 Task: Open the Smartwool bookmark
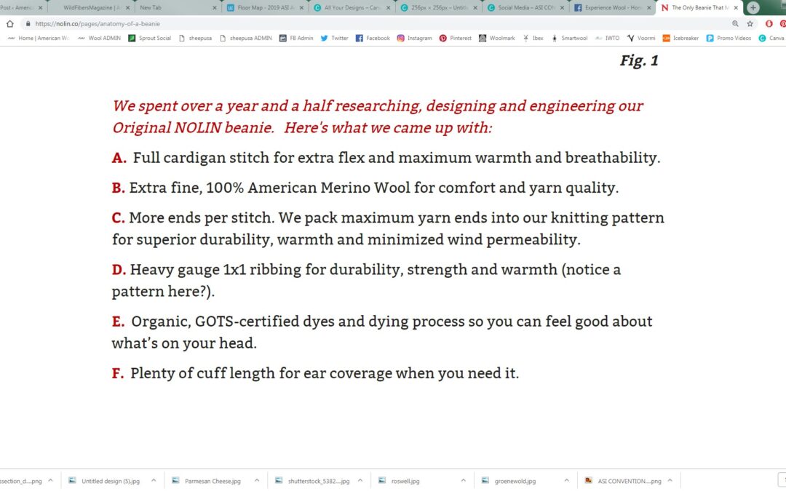pyautogui.click(x=569, y=38)
